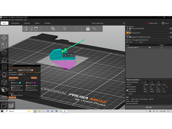Click the Reset cut button
The height and width of the screenshot is (129, 172).
[34, 78]
